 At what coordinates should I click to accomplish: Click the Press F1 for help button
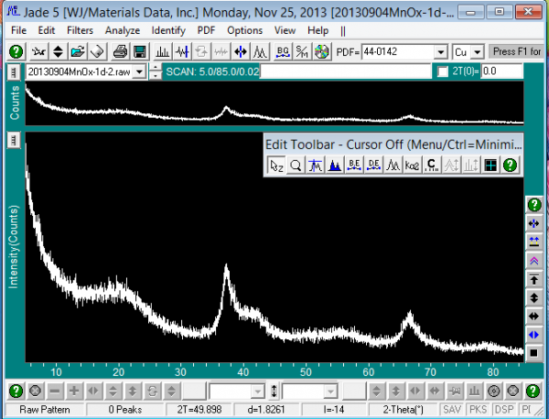(516, 52)
